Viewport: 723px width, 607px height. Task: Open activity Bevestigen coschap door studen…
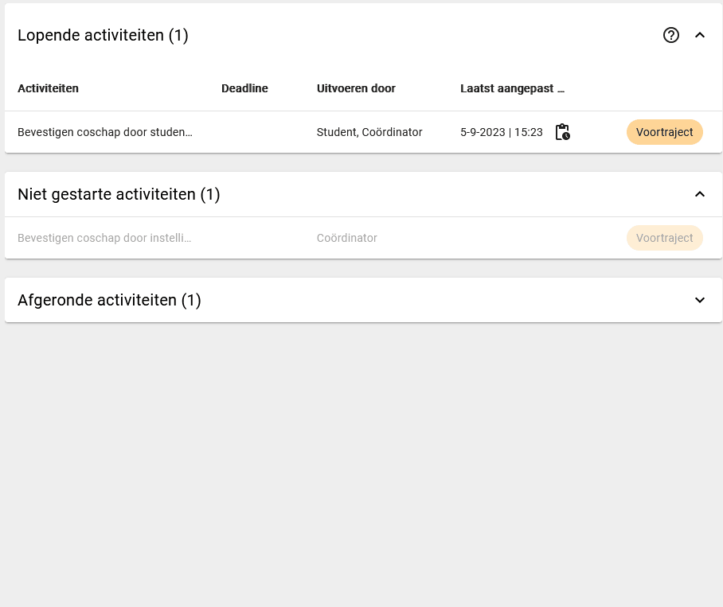[104, 132]
